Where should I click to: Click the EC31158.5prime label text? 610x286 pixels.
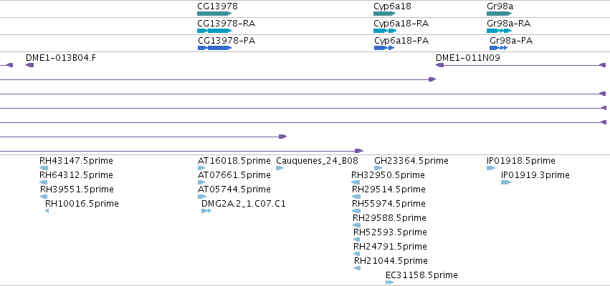(x=421, y=275)
